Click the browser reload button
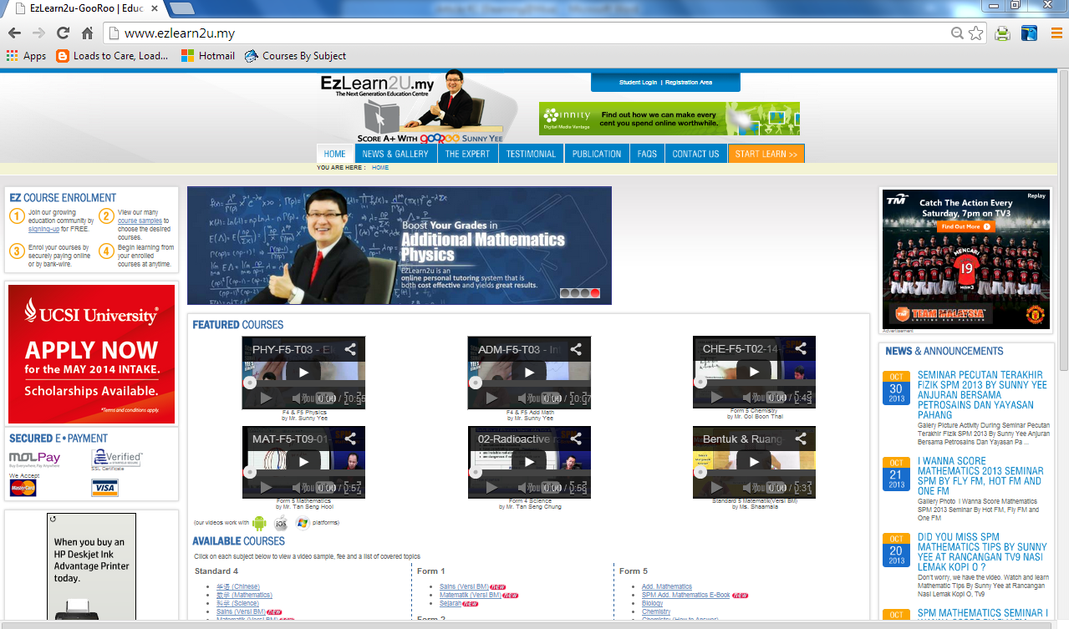Viewport: 1069px width, 629px height. click(63, 33)
